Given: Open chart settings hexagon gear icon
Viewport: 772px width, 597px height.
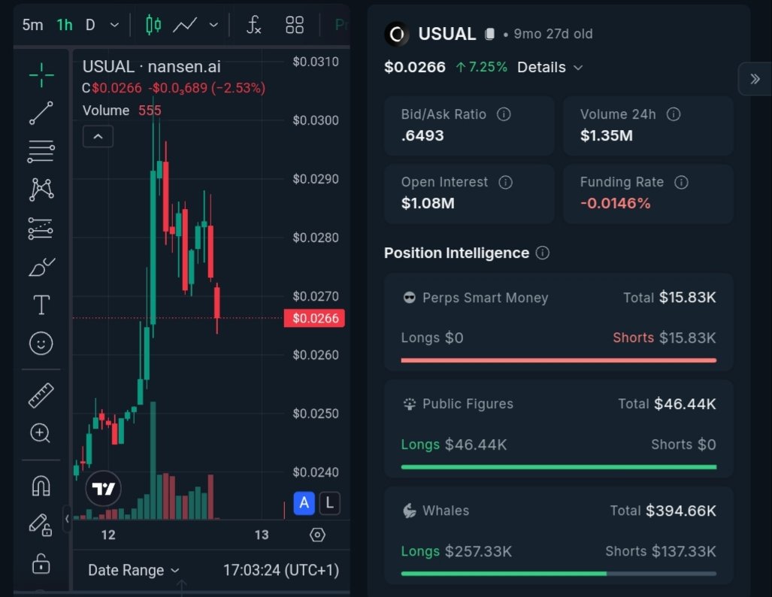Looking at the screenshot, I should 317,535.
